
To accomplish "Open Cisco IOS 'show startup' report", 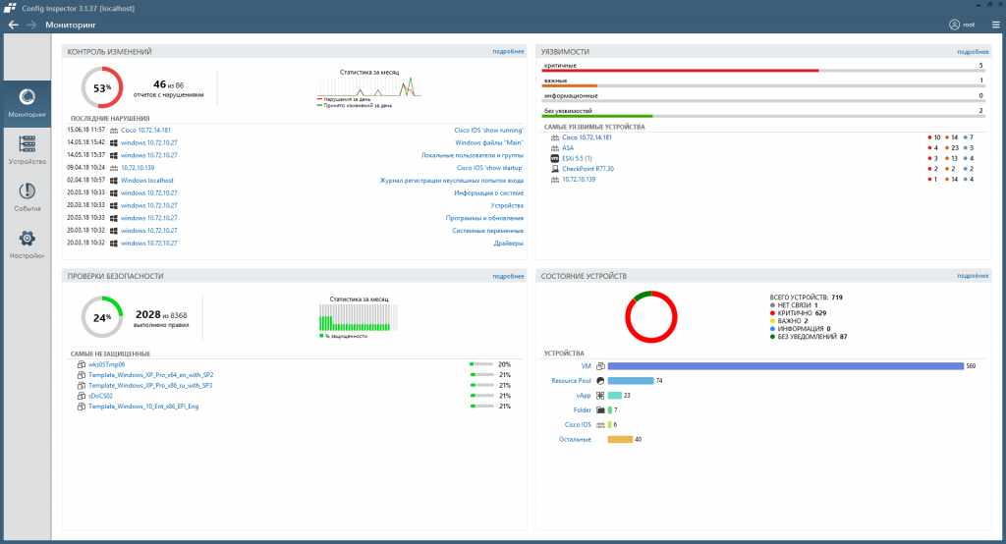I will [x=490, y=168].
